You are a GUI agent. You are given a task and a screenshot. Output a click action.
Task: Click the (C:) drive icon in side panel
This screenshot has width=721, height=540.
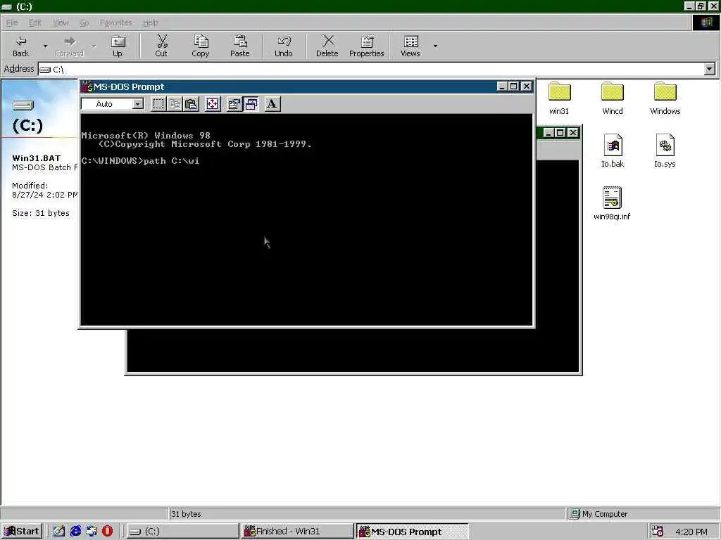tap(23, 105)
